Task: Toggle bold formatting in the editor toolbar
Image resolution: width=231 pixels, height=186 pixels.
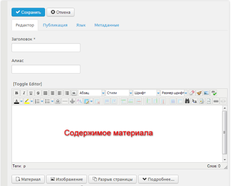Action: [x=17, y=93]
